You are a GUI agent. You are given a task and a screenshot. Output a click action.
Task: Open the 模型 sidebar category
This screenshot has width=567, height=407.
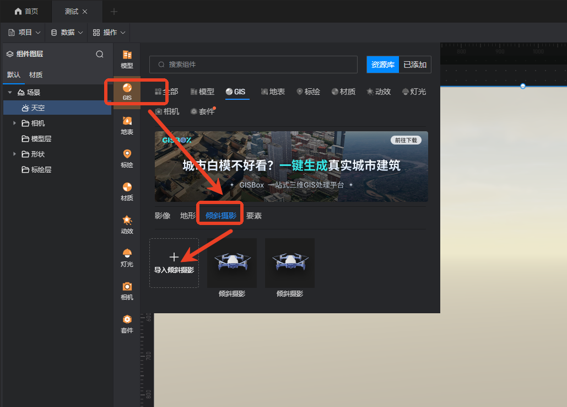pos(127,60)
